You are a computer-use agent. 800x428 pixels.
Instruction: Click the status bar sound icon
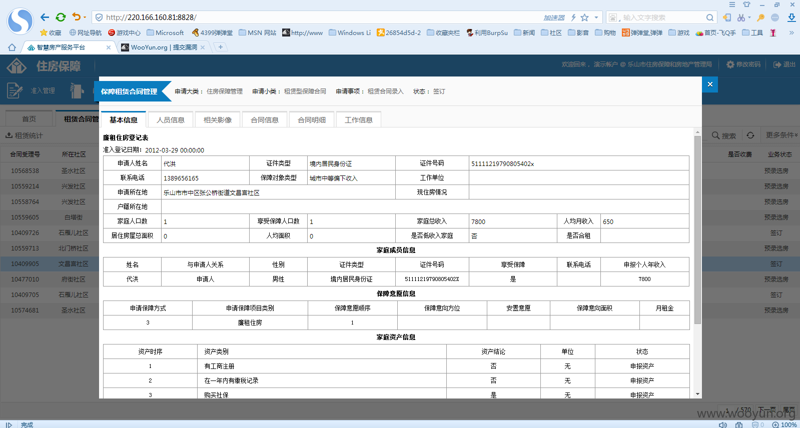tap(723, 424)
